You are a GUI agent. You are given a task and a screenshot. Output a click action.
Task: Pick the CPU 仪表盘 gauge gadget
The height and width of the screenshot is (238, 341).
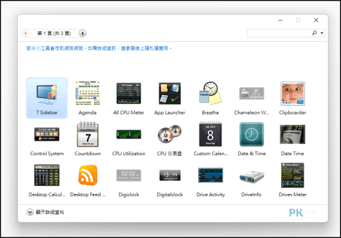[x=170, y=134]
